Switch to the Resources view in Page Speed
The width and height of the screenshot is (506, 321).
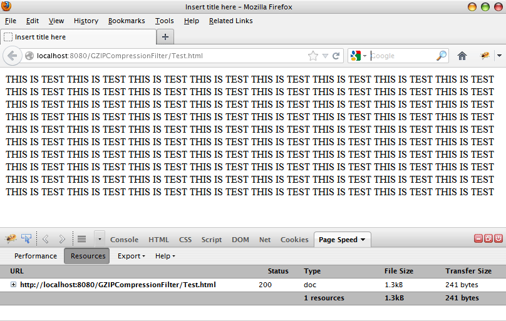87,256
